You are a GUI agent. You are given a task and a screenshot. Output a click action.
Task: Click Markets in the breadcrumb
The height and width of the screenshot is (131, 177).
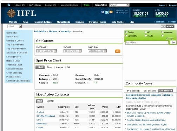53,31
